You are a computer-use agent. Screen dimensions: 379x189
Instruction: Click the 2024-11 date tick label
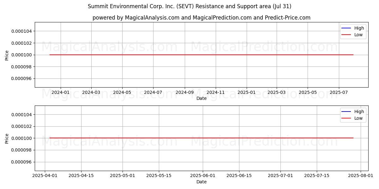click(x=216, y=93)
